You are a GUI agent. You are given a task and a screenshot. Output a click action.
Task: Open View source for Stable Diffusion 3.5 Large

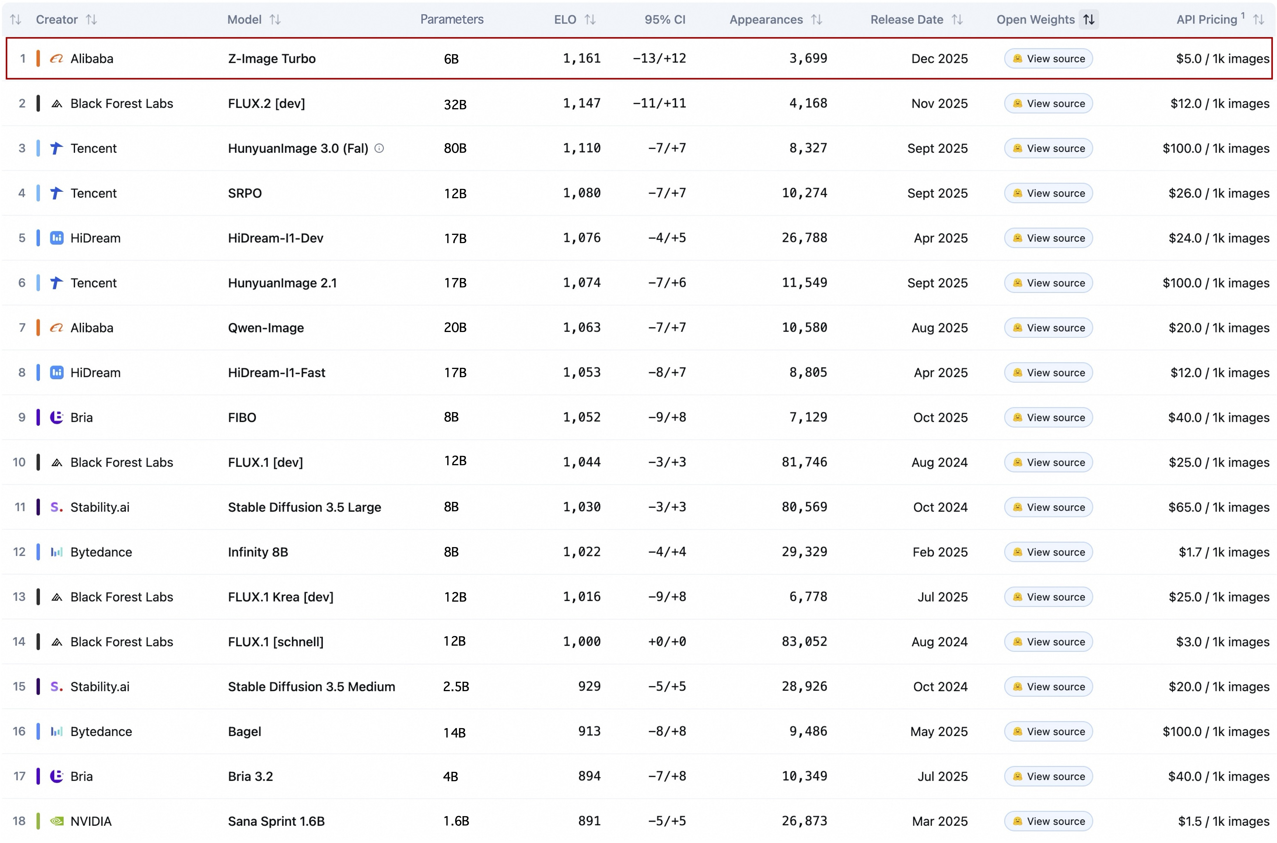(1048, 507)
